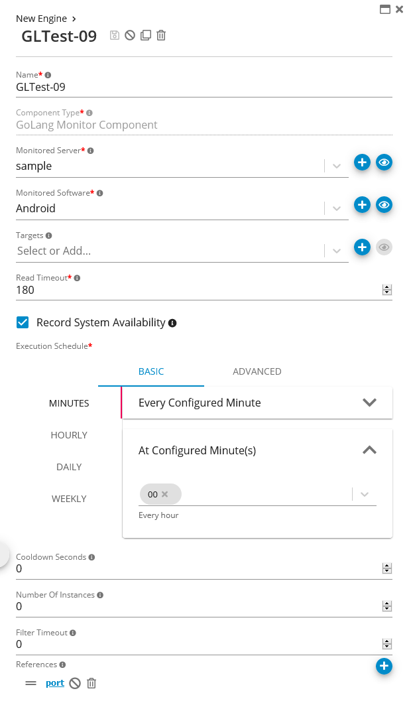
Task: Click the Read Timeout stepper arrows
Action: click(387, 290)
